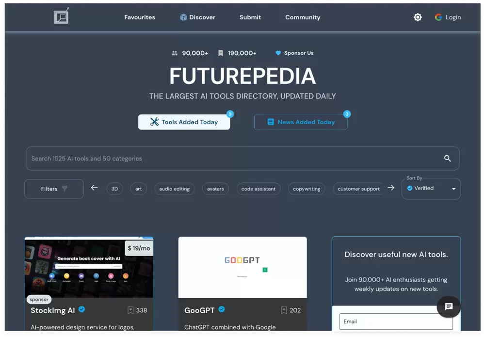Click the News Added Today button
485x337 pixels.
click(301, 122)
